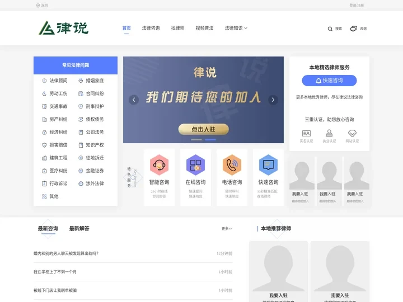Click the left large 本地推荐律师 avatar card

(278, 271)
